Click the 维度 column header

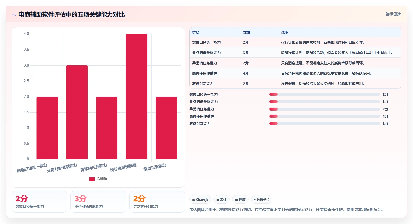pyautogui.click(x=196, y=32)
